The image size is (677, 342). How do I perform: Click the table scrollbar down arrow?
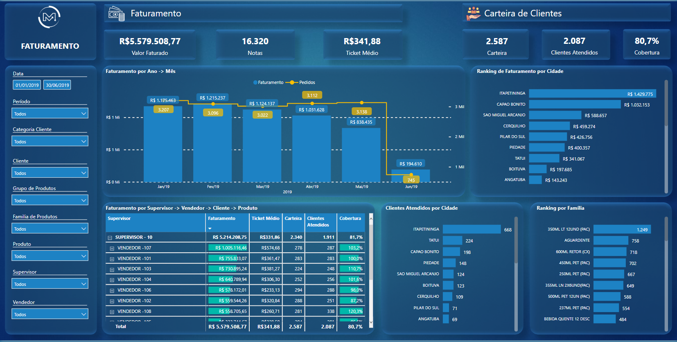point(371,322)
